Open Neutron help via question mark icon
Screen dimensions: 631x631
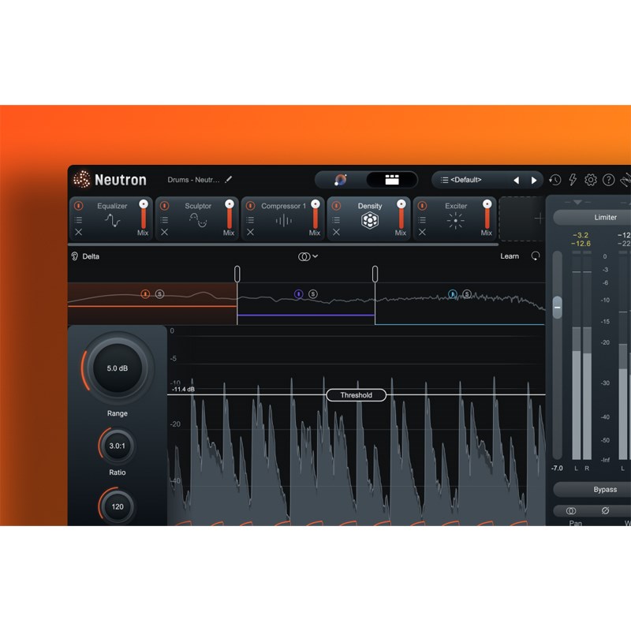pyautogui.click(x=609, y=180)
